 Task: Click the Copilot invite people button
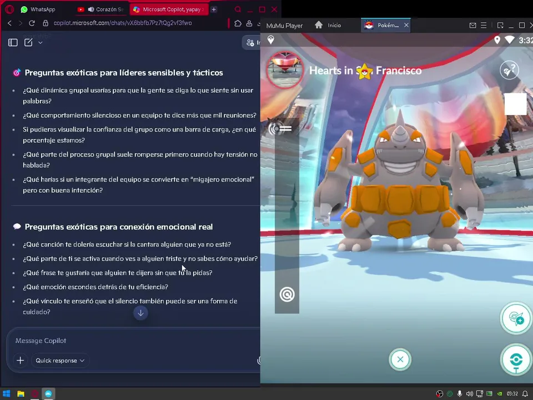(252, 43)
